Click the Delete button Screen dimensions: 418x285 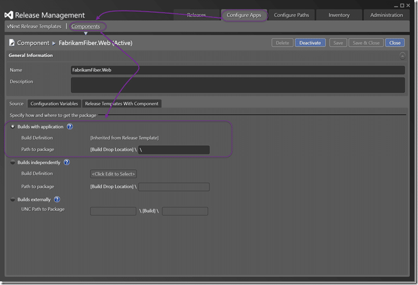click(283, 43)
